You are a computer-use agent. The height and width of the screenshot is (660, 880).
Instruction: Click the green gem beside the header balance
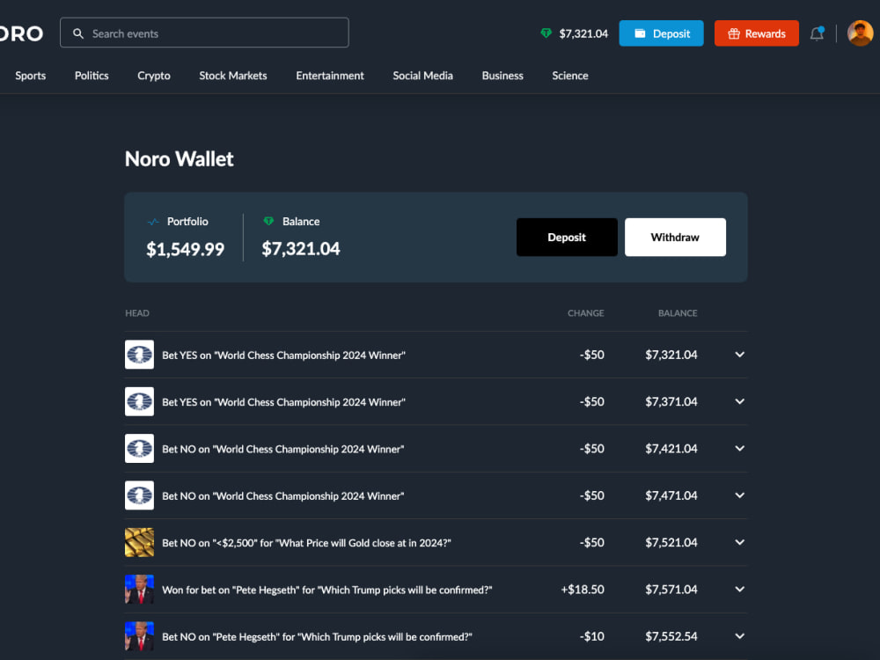[x=546, y=33]
